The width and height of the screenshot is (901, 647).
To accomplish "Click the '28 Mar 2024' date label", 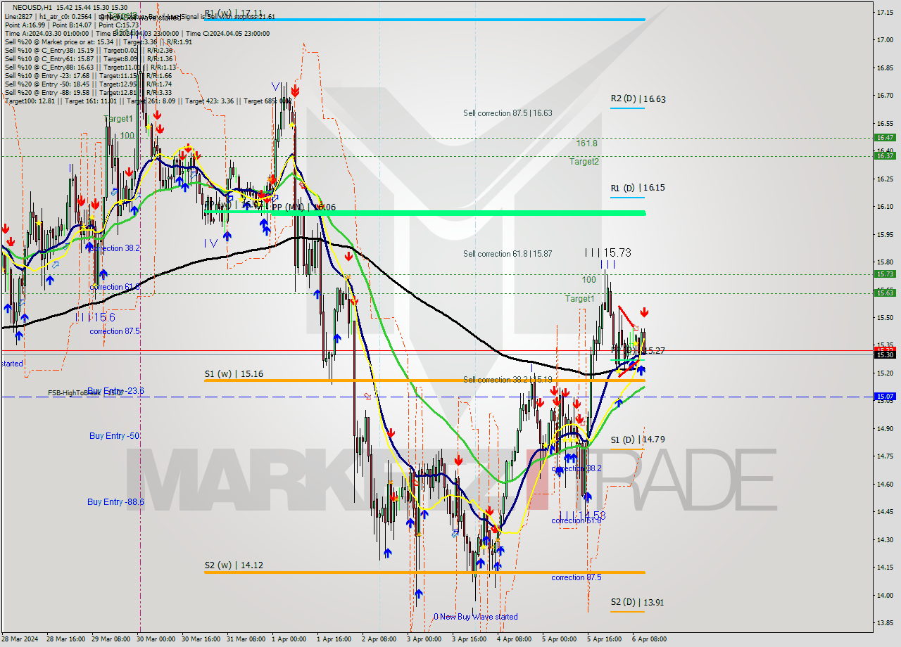I will tap(19, 639).
